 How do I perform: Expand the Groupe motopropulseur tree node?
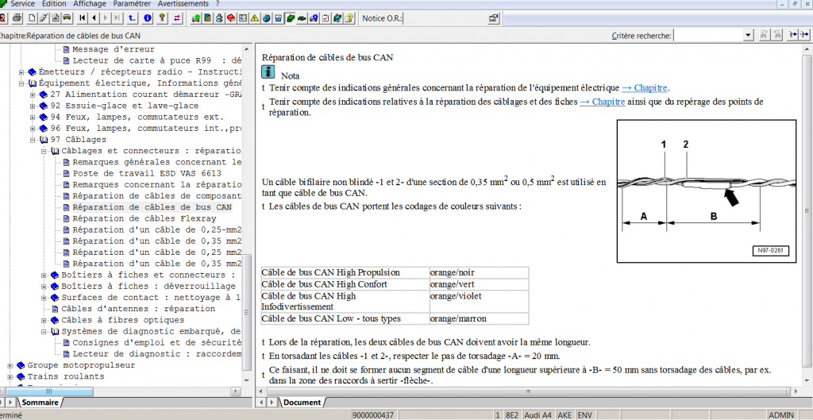coord(10,365)
